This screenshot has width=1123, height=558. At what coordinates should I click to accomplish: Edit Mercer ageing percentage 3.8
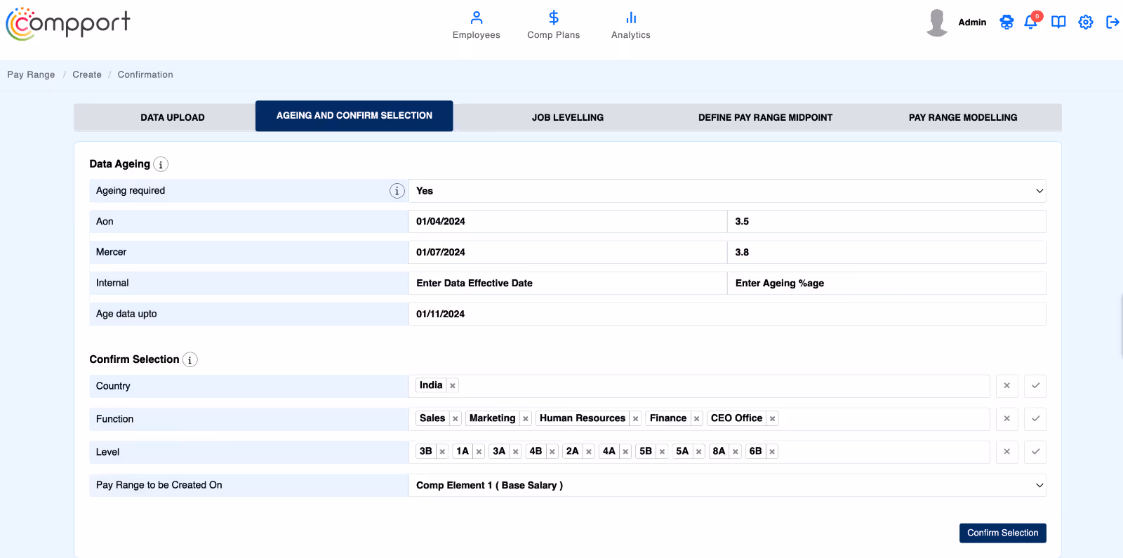887,252
